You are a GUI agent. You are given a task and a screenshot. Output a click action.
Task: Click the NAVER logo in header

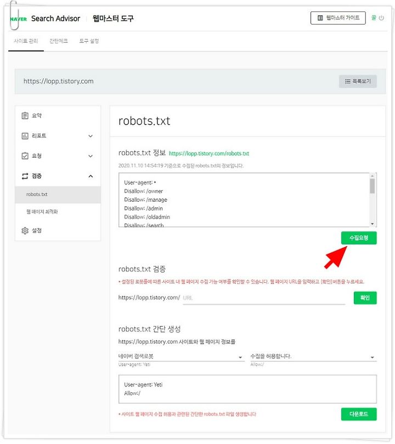click(x=19, y=19)
